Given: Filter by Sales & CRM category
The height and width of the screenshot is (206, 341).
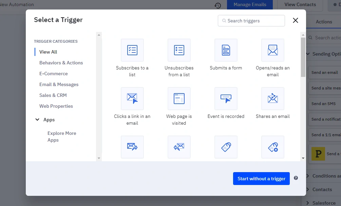Looking at the screenshot, I should tap(53, 95).
